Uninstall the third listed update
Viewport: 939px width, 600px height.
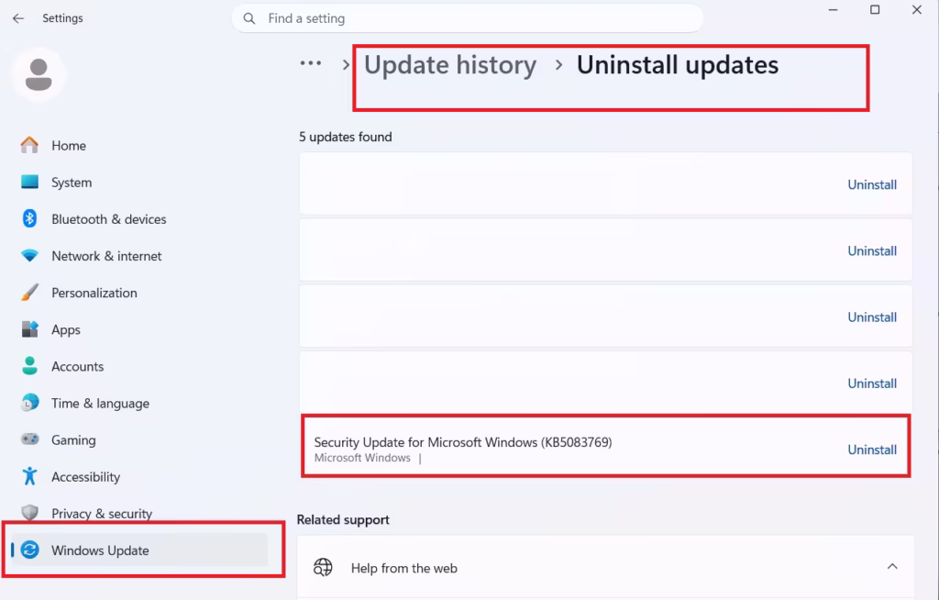[872, 317]
